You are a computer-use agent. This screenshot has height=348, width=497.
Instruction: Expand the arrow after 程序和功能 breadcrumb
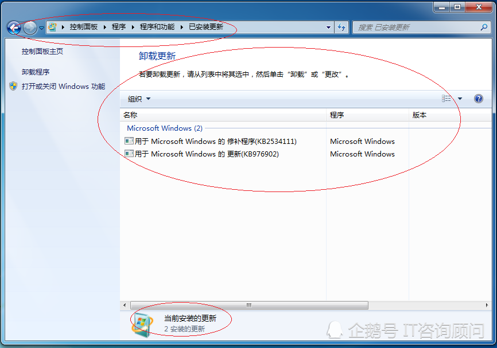pyautogui.click(x=181, y=27)
